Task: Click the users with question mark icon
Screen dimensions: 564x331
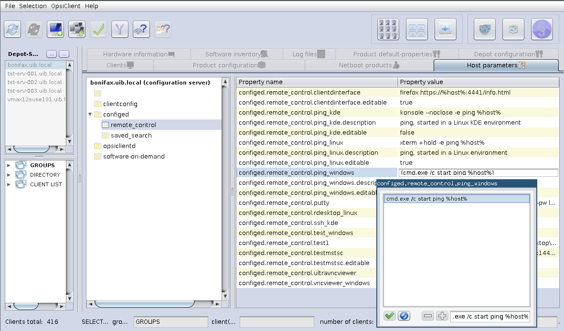Action: point(163,29)
